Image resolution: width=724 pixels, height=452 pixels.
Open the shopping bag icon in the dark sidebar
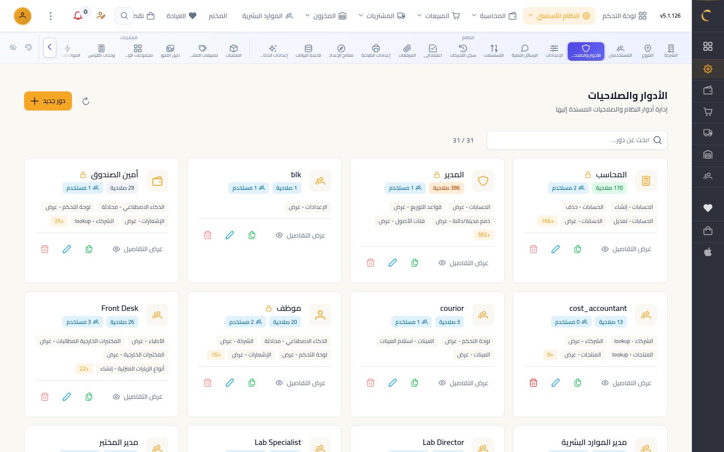[x=708, y=231]
